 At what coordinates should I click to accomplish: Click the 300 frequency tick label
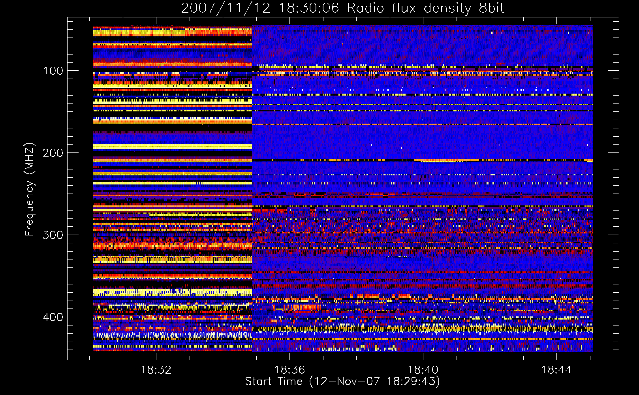tap(53, 235)
